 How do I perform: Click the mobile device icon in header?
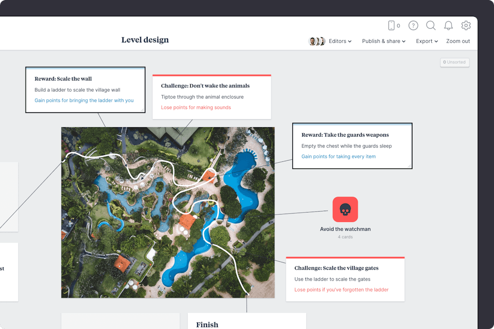point(391,26)
